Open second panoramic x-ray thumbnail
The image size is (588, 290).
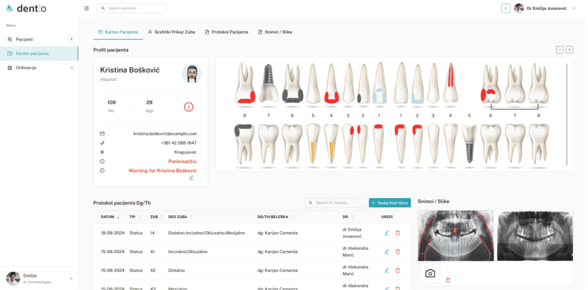point(535,236)
